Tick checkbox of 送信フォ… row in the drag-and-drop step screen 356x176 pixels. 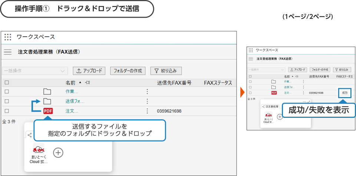(7, 101)
